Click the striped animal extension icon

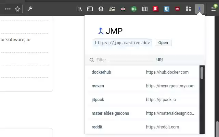112,9
